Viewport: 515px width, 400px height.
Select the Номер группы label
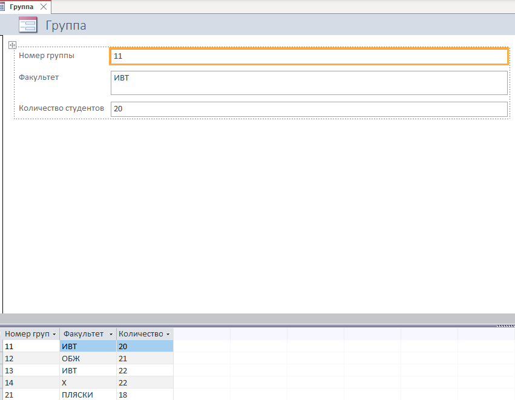(47, 56)
